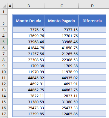The image size is (109, 118).
Task: Select cell with value 17701.76
Action: pyautogui.click(x=61, y=36)
